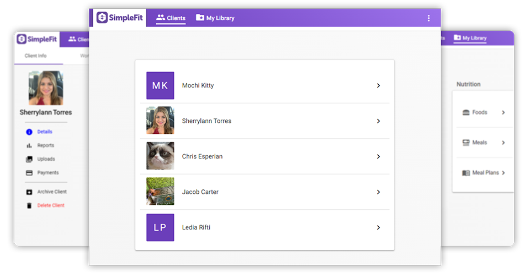Click the Archive Client box icon
This screenshot has width=530, height=278.
click(29, 192)
